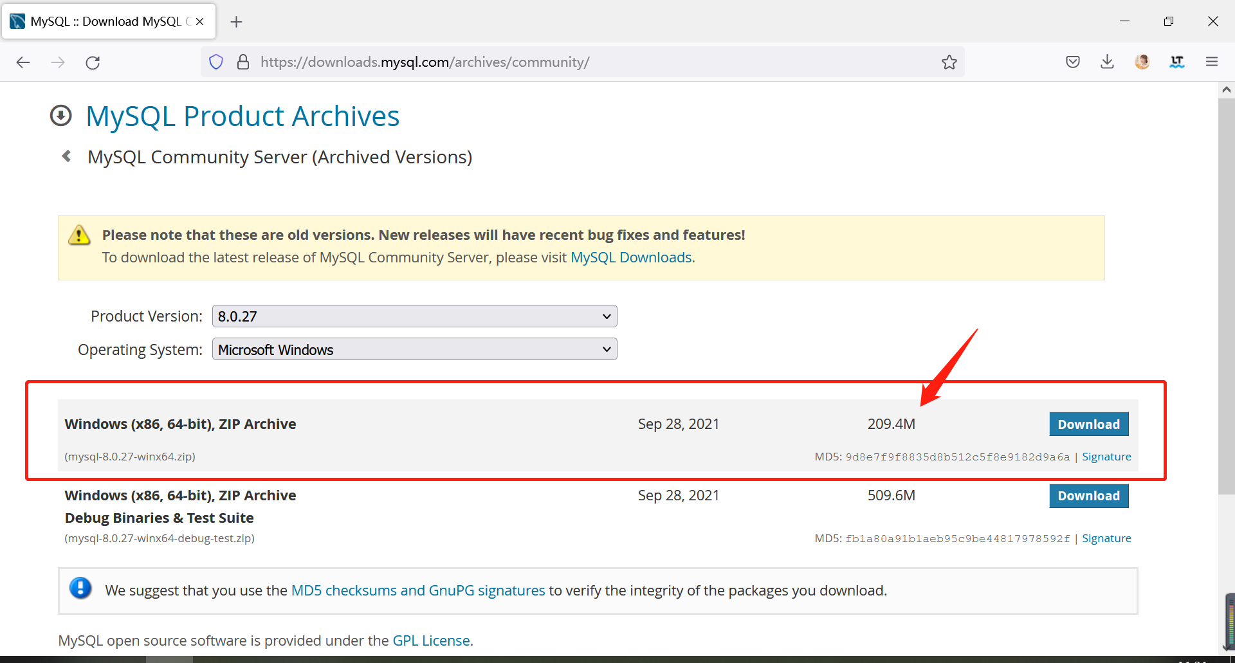Click the browser forward arrow
This screenshot has width=1235, height=663.
[x=58, y=62]
